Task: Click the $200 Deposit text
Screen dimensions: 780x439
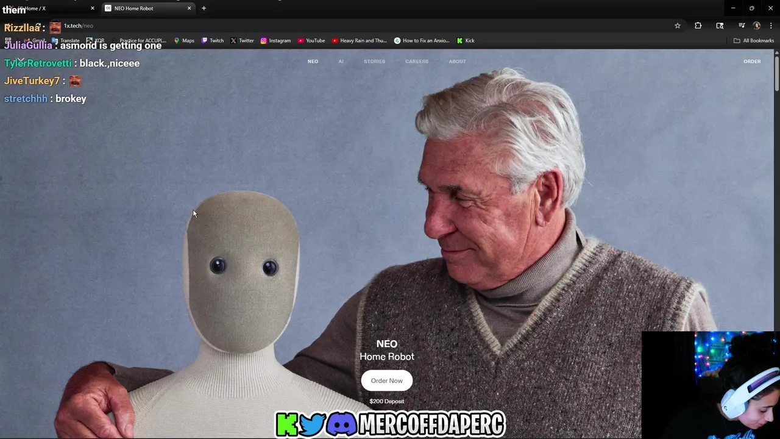Action: click(387, 401)
